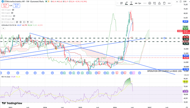Screen dimensions: 190x108
Task: Open the text color option
Action: click(x=131, y=3)
